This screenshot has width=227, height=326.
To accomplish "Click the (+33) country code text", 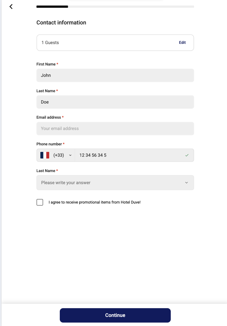I will pyautogui.click(x=59, y=155).
